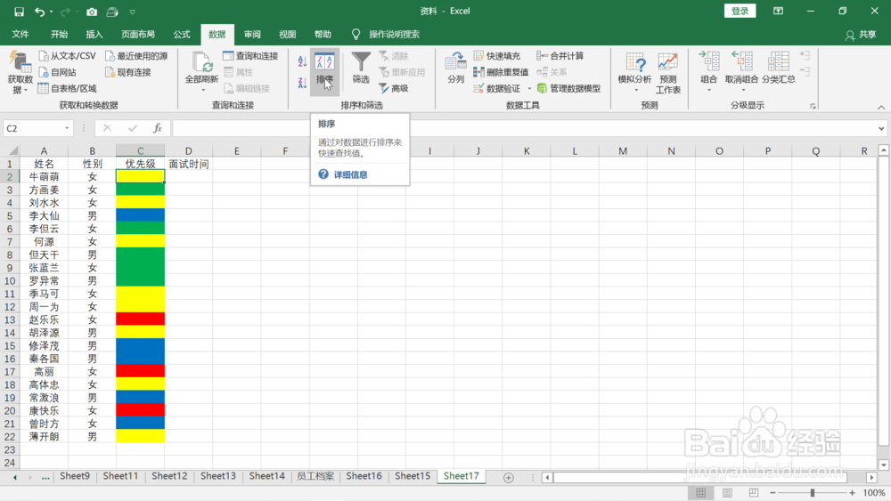The image size is (891, 501).
Task: Select the blue priority cell for 李大仙
Action: pyautogui.click(x=141, y=215)
